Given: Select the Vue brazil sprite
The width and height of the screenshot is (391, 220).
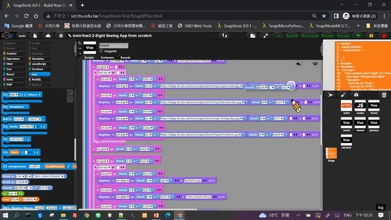Looking at the screenshot, I should point(346,124).
